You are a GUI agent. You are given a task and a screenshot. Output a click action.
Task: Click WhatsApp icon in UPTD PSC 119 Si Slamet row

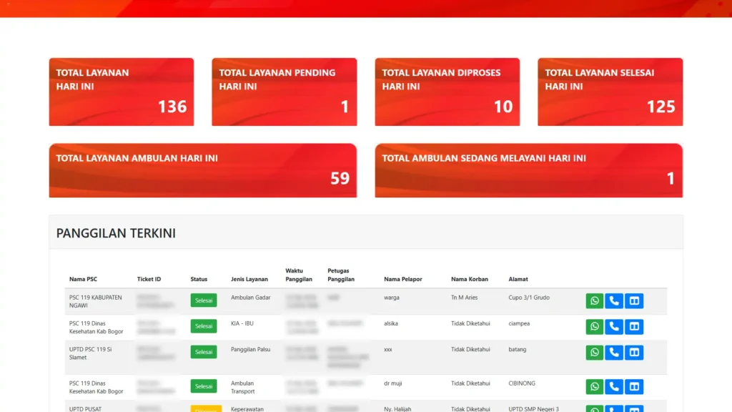[595, 353]
